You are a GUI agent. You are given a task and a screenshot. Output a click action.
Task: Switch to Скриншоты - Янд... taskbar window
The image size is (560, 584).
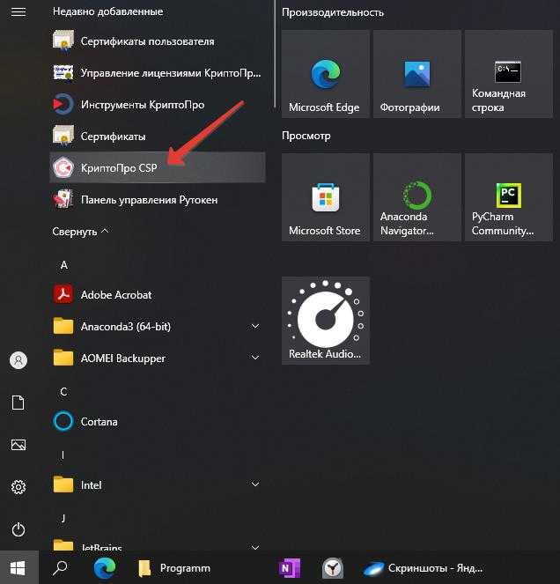click(x=424, y=567)
